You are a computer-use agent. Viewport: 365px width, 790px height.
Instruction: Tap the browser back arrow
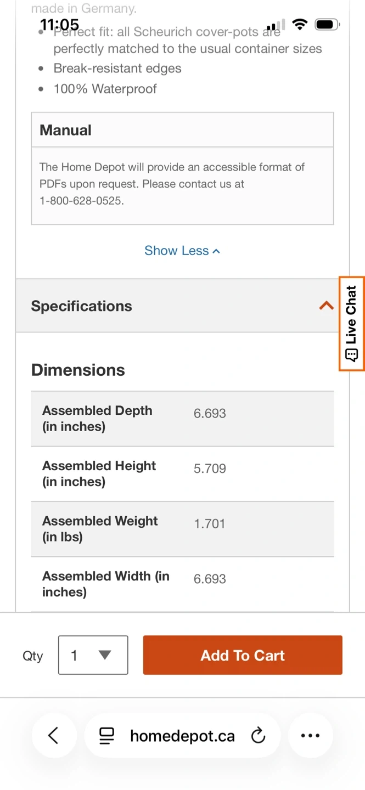click(53, 736)
